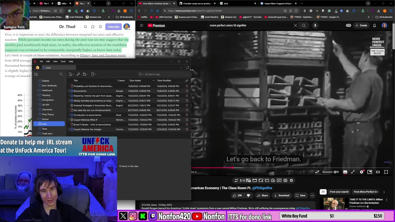The image size is (395, 222).
Task: Open Zotero Tools menu
Action: pyautogui.click(x=63, y=61)
